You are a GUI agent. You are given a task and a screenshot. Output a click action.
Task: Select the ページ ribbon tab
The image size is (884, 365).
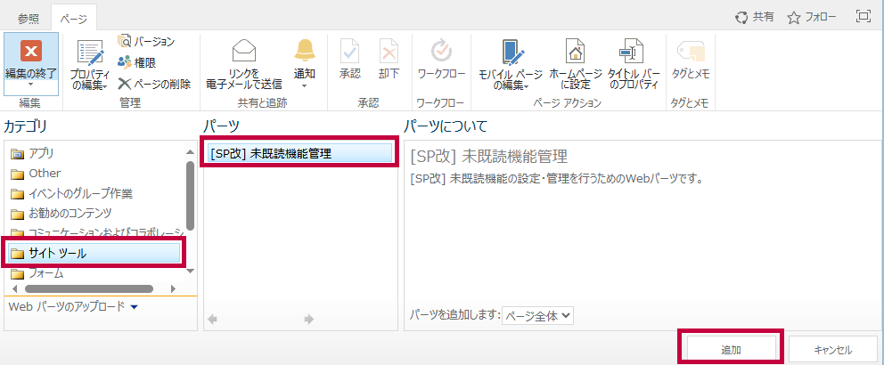tap(73, 17)
